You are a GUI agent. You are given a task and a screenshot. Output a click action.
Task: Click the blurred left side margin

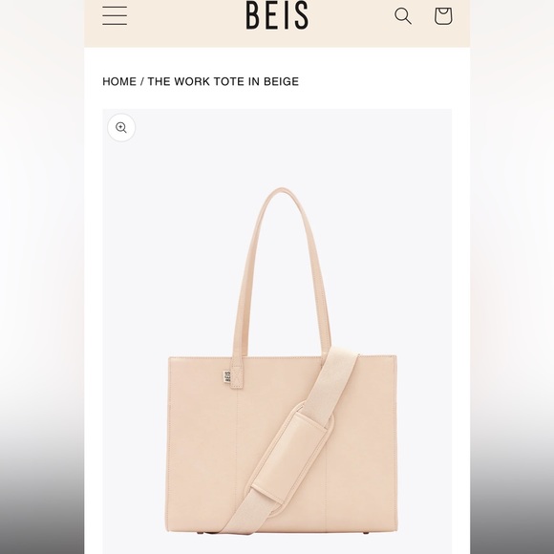tap(42, 277)
